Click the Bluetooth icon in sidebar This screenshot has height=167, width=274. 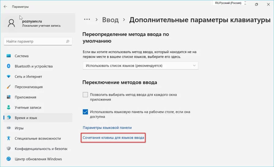[x=9, y=66]
